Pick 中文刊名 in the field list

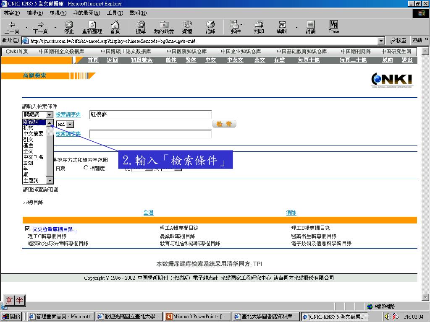(x=34, y=157)
